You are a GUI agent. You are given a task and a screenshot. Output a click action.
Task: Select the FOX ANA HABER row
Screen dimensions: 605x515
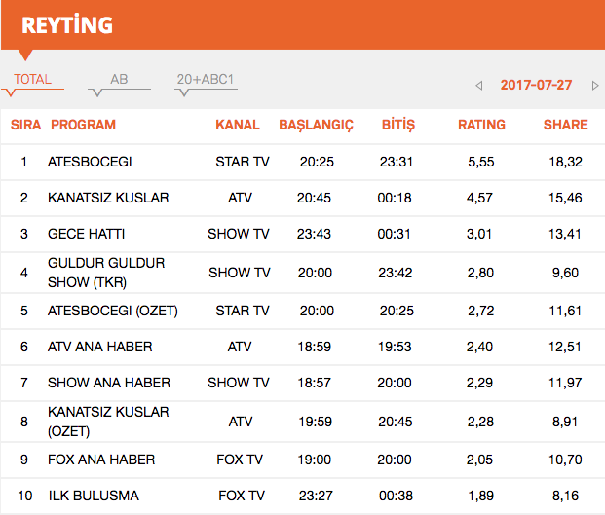pos(101,460)
